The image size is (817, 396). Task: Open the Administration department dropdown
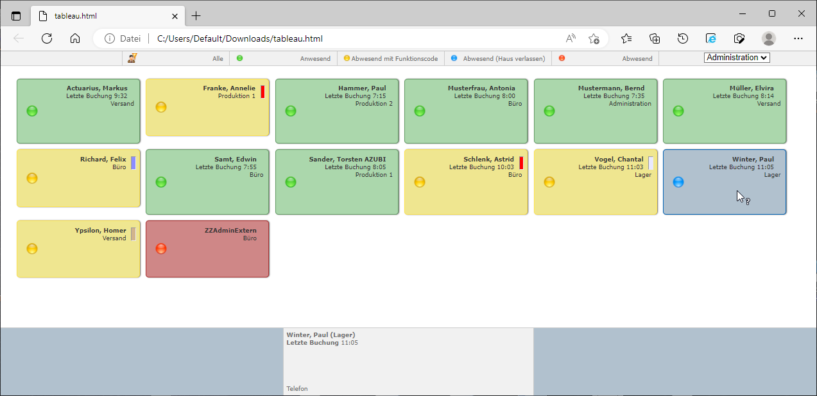click(737, 58)
